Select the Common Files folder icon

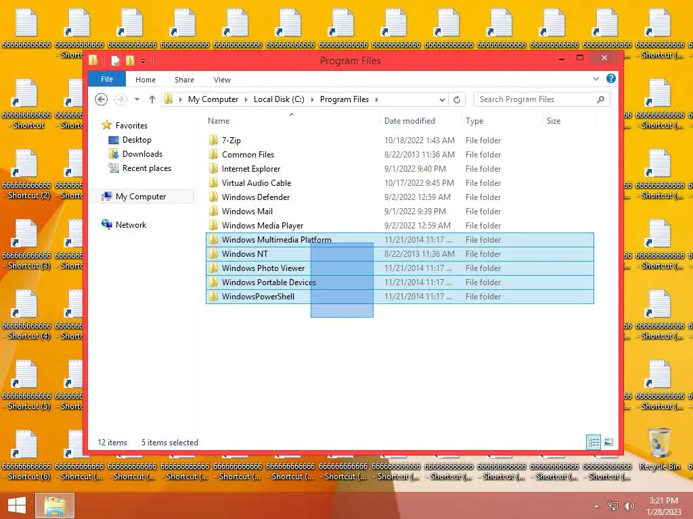pyautogui.click(x=213, y=155)
